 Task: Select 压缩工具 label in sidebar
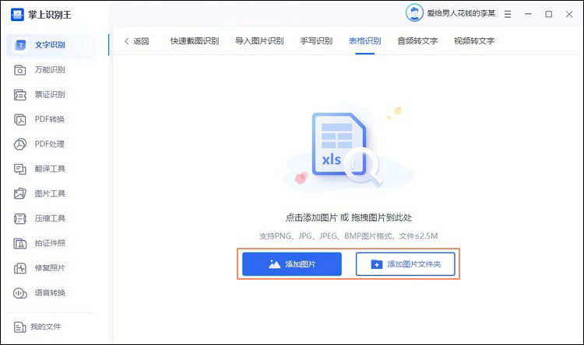point(50,218)
